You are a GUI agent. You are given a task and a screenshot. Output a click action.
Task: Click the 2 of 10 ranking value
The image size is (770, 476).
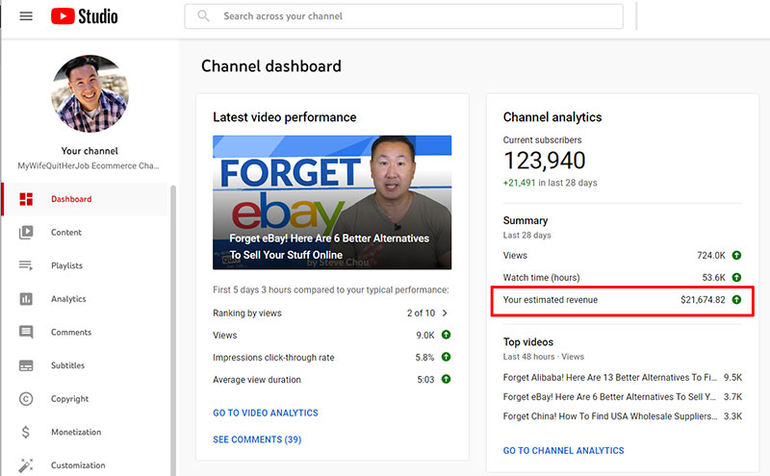click(x=421, y=313)
